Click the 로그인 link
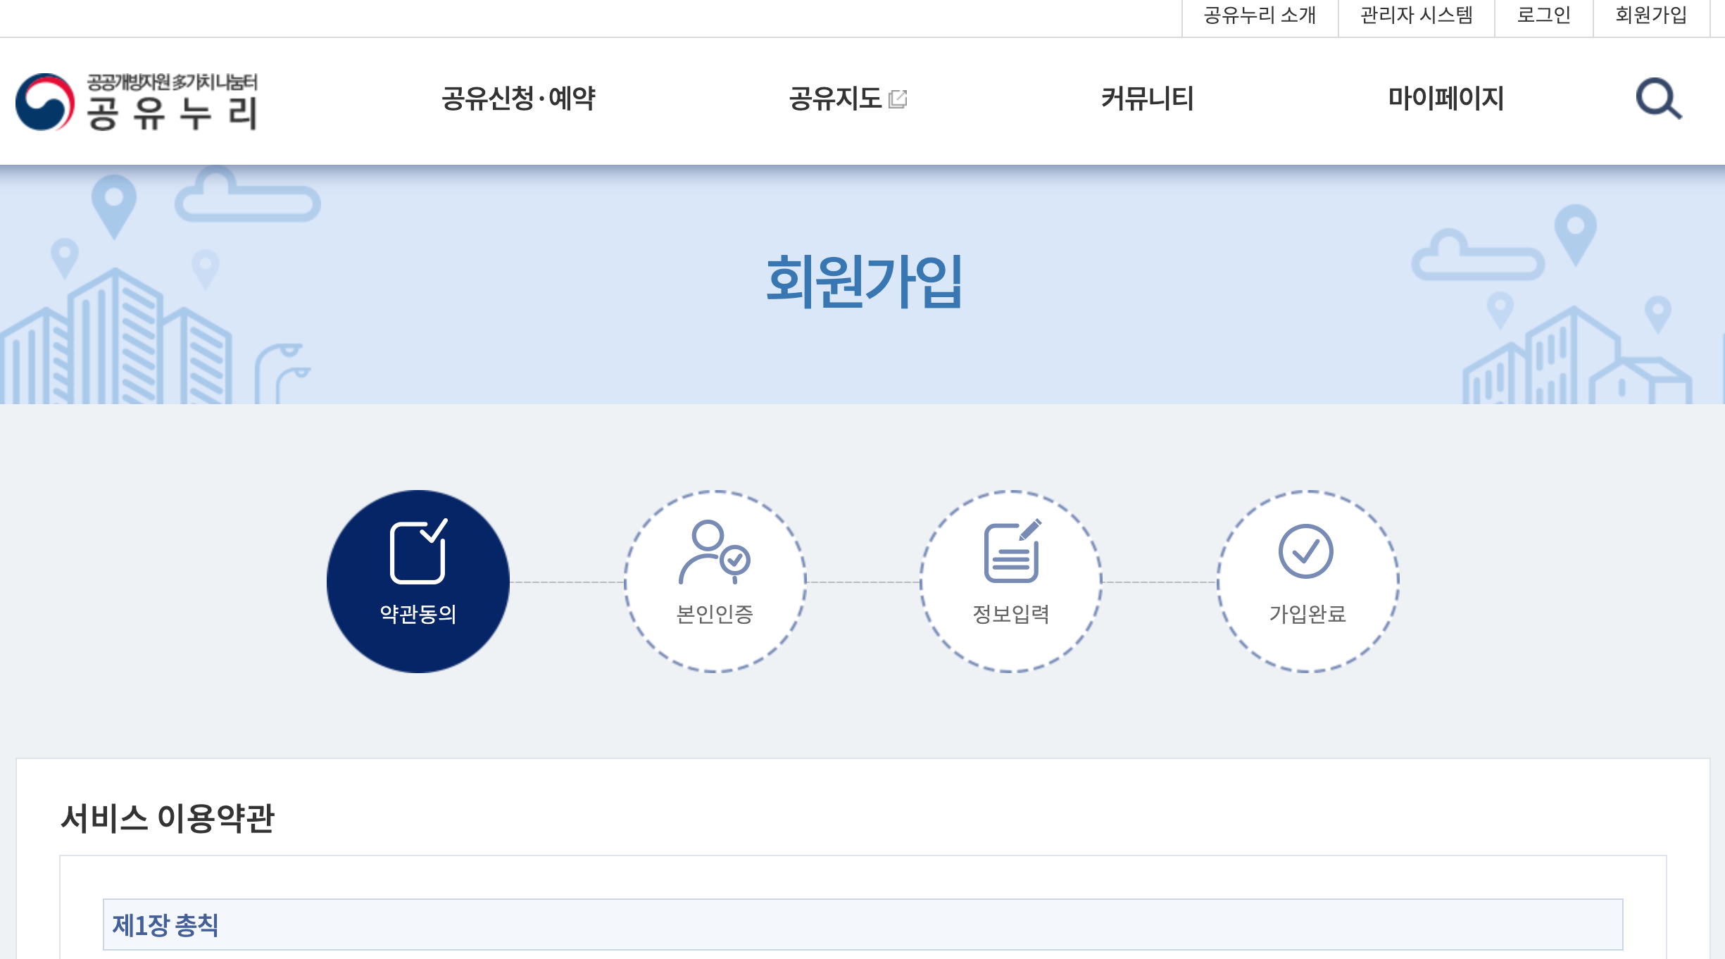Viewport: 1725px width, 959px height. [1543, 15]
